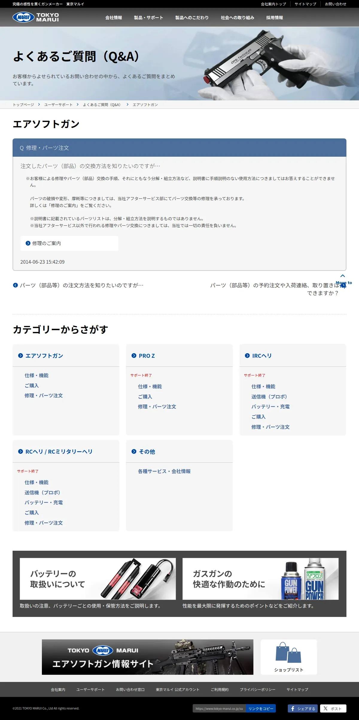Open 製品へのこだわり menu
This screenshot has width=359, height=720.
click(x=192, y=18)
